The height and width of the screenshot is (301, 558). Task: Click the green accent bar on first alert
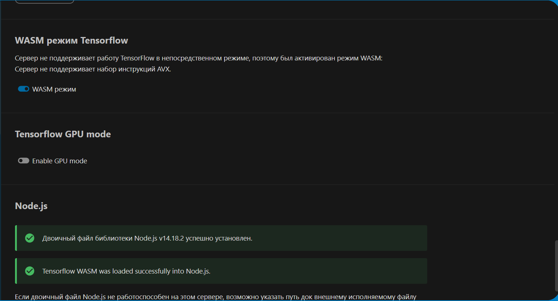point(16,238)
